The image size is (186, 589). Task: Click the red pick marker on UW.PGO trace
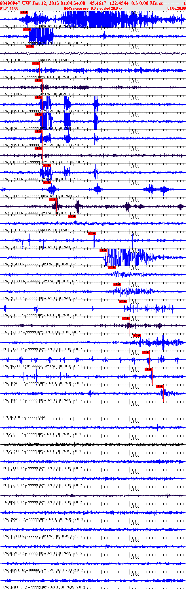pyautogui.click(x=24, y=12)
